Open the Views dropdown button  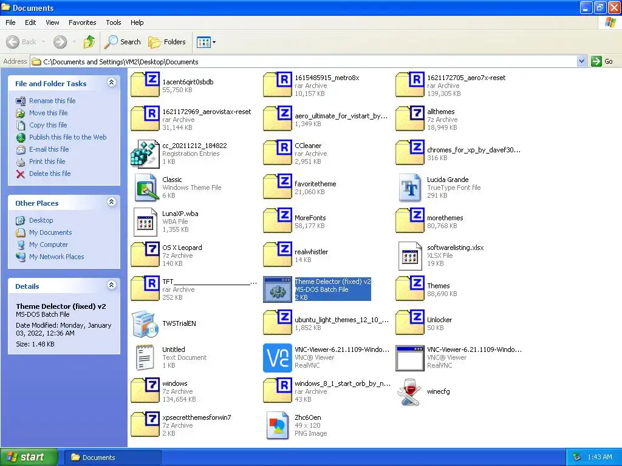click(x=207, y=42)
